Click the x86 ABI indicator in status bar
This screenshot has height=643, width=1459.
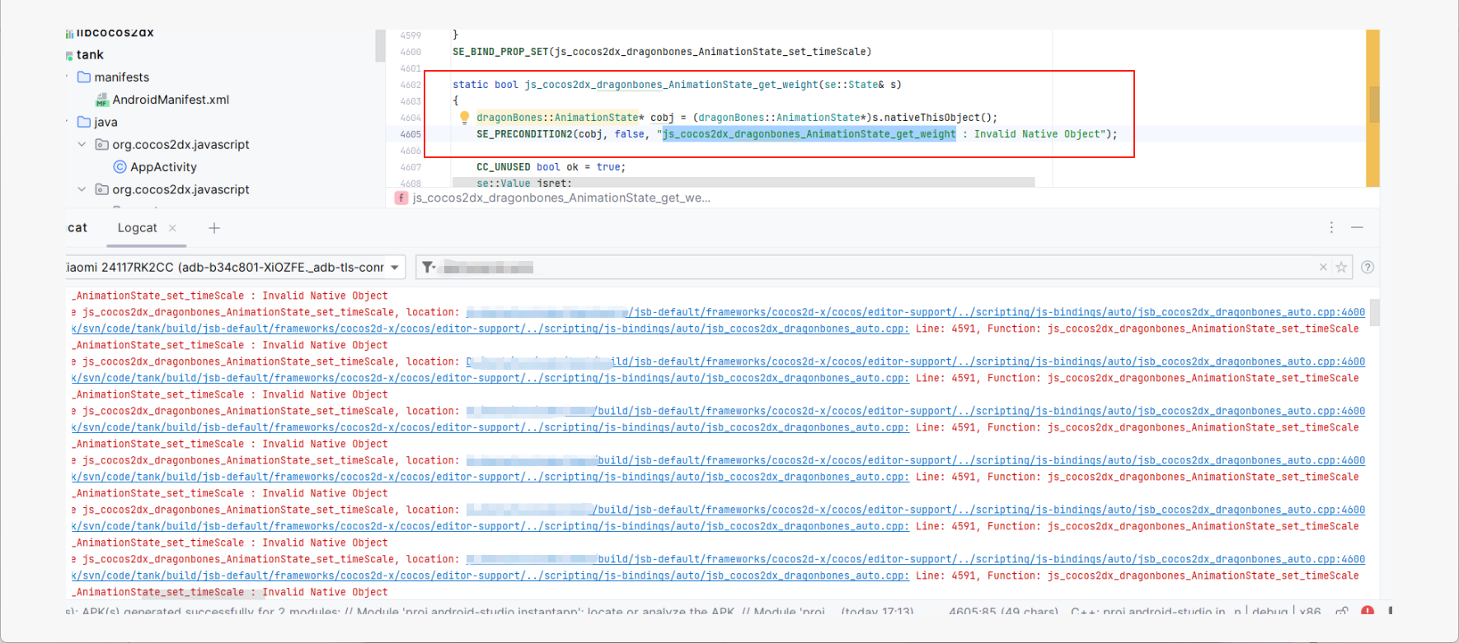(x=1310, y=612)
